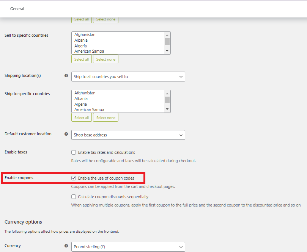Switch to the General tab
The image size is (307, 252).
point(17,9)
